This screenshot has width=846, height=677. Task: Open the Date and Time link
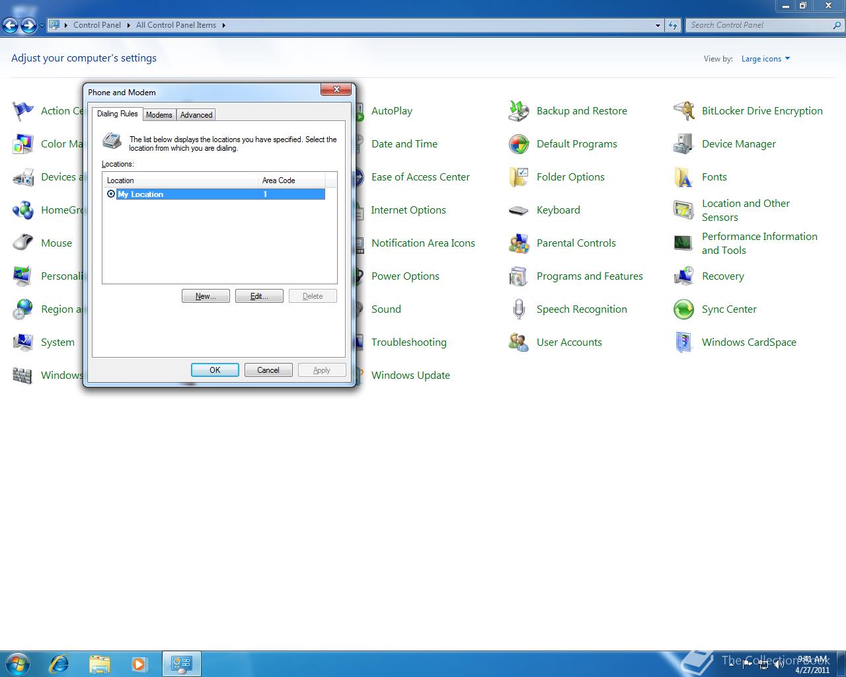404,144
